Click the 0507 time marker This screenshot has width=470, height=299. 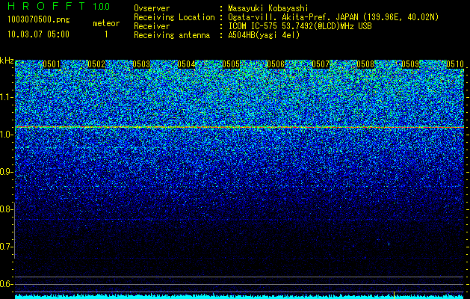321,64
